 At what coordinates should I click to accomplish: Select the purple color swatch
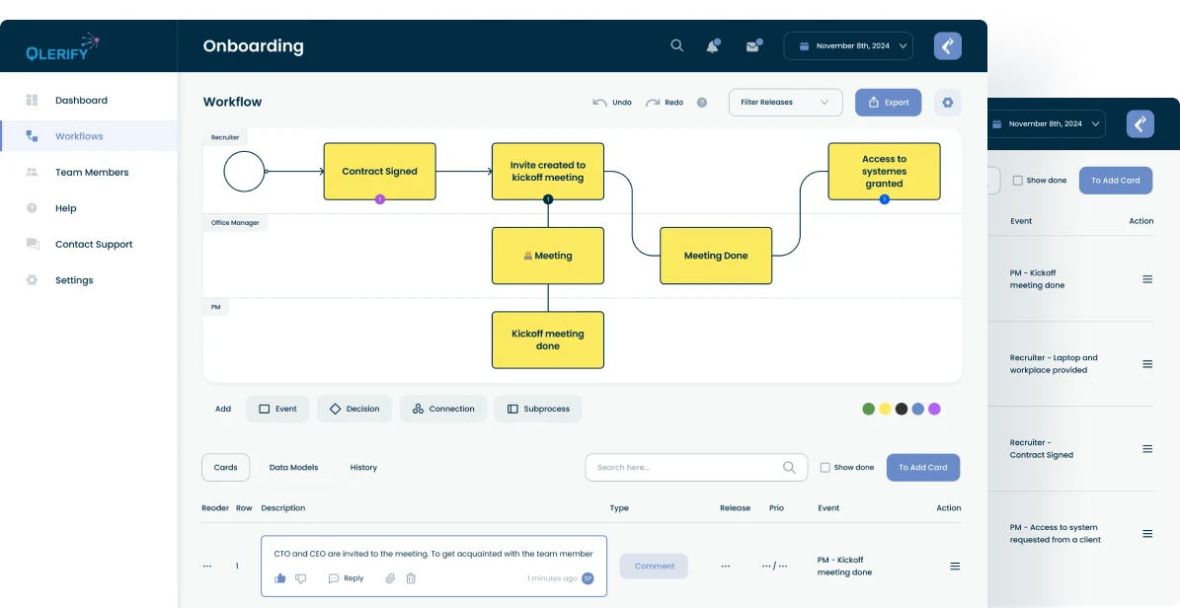click(934, 409)
